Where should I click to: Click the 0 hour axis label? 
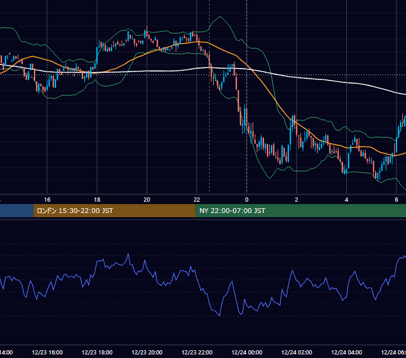(247, 200)
